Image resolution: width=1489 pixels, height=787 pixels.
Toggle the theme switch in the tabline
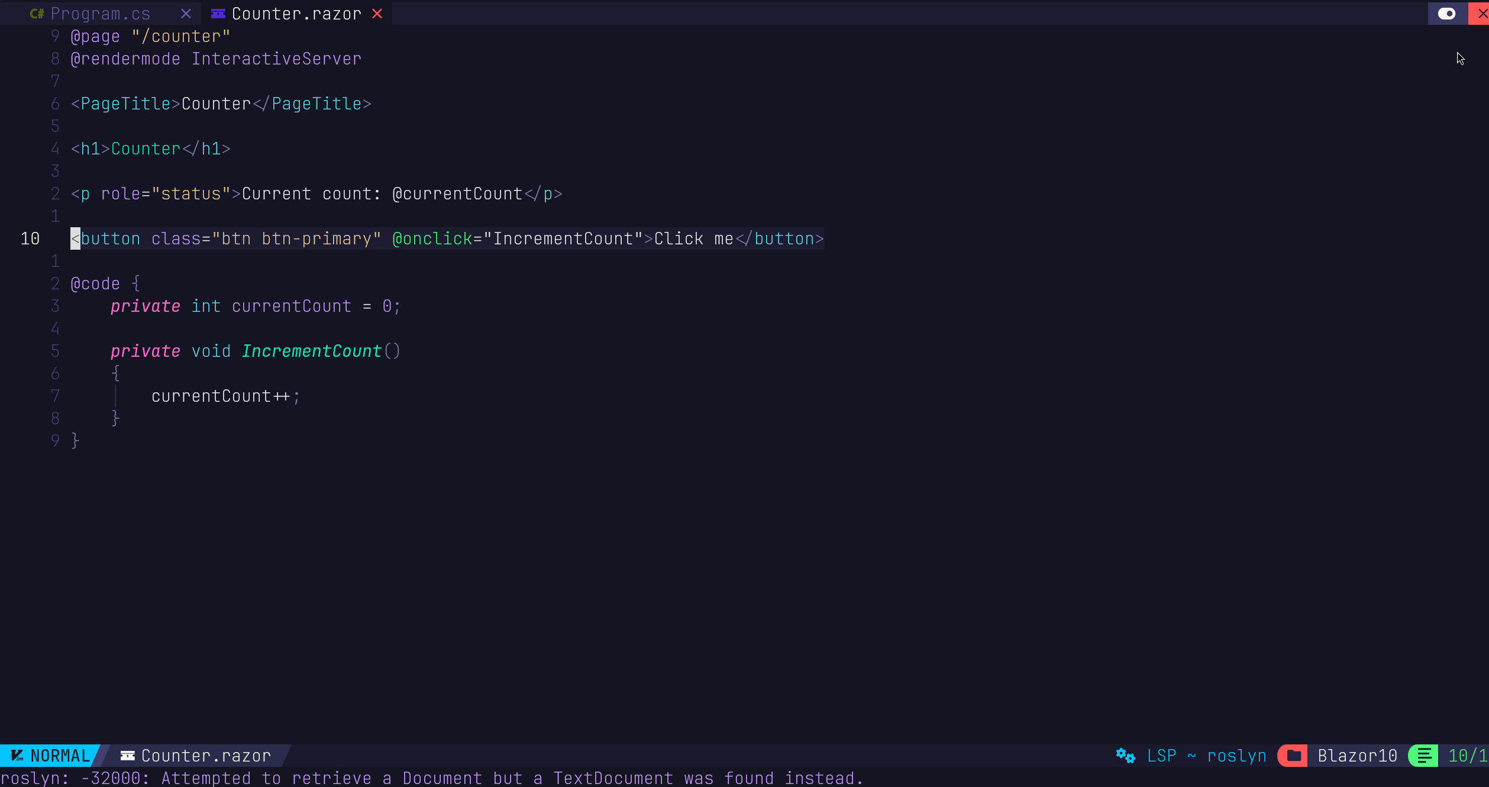[1446, 14]
